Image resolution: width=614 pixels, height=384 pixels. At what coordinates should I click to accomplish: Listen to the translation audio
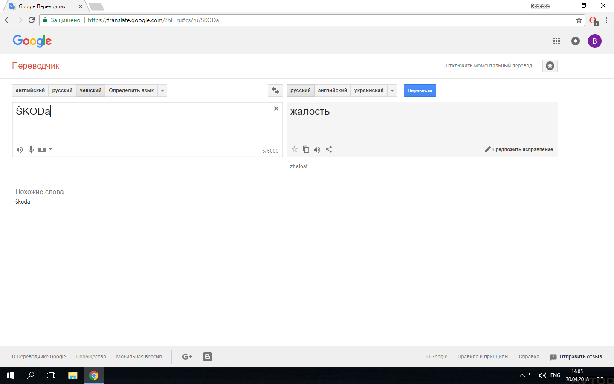[x=317, y=149]
